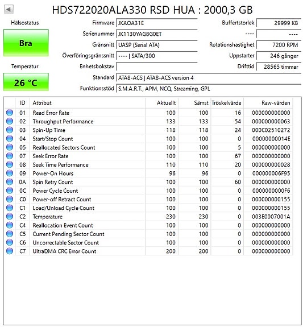Click the Hälsostatus label
Image resolution: width=303 pixels, height=327 pixels.
coord(25,23)
